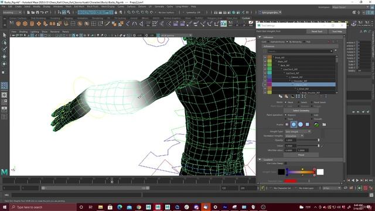Collapse the Influence section

coord(260,38)
